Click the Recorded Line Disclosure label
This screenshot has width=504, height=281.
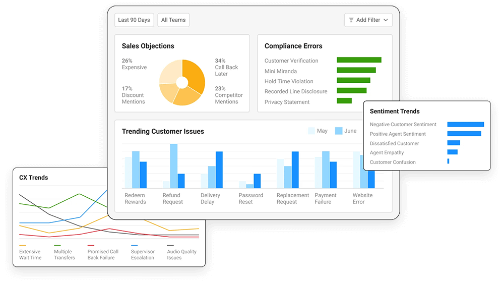pyautogui.click(x=296, y=91)
